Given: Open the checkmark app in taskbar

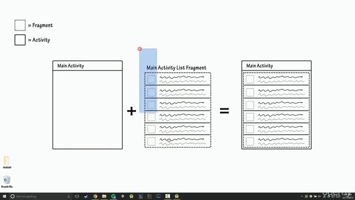Looking at the screenshot, I should click(x=86, y=196).
